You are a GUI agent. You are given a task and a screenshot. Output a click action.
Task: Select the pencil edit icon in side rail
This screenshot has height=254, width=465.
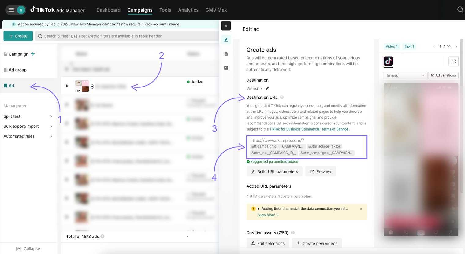click(x=226, y=40)
